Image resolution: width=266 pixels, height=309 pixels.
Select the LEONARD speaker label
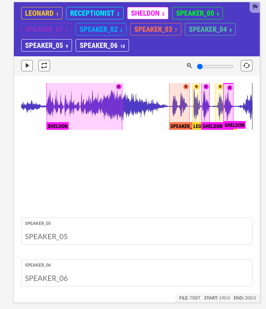(x=42, y=13)
